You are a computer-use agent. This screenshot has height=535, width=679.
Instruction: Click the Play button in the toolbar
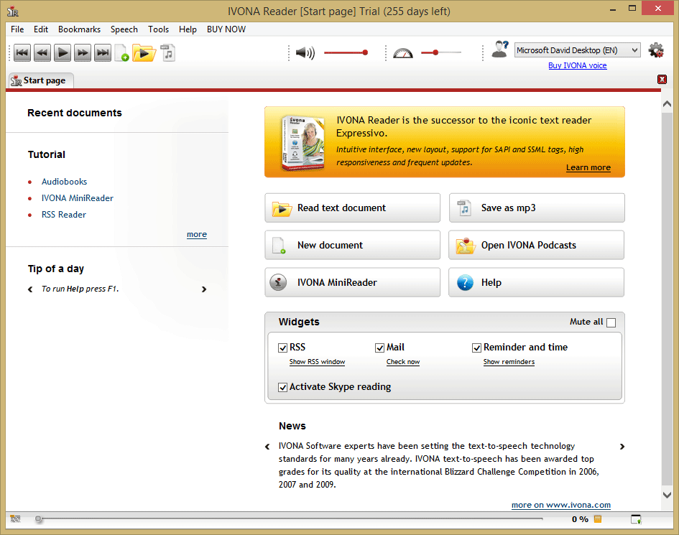(x=63, y=53)
